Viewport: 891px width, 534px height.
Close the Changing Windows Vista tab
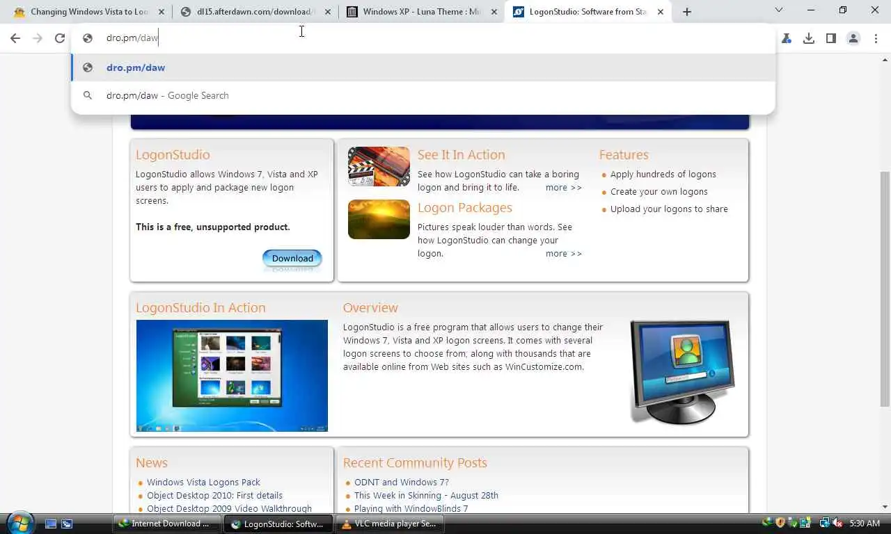point(161,12)
